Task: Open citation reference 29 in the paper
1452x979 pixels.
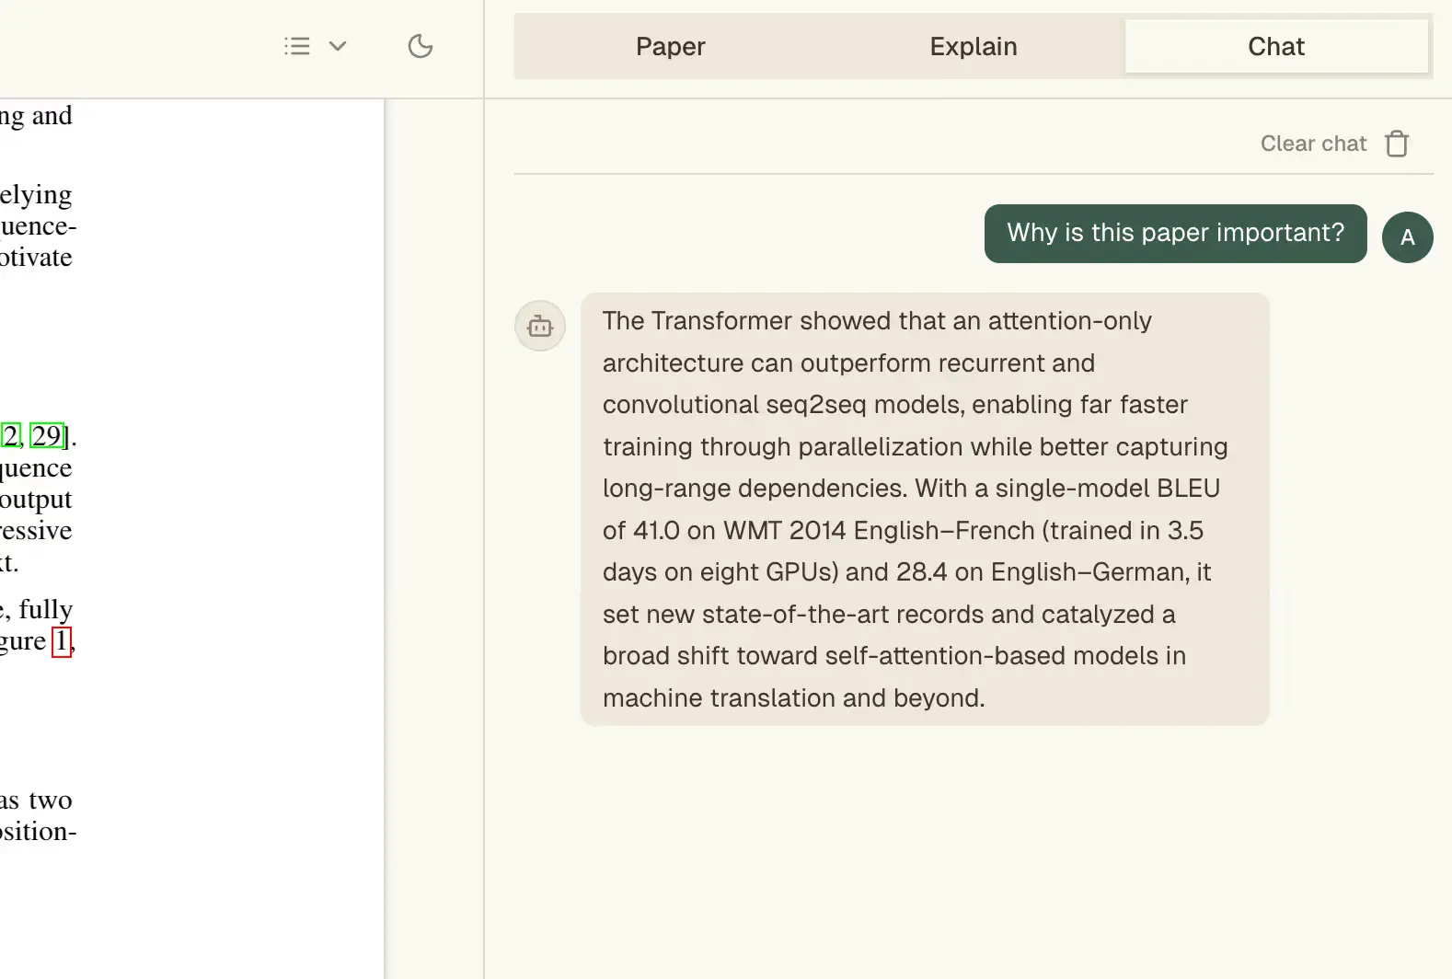Action: [46, 435]
